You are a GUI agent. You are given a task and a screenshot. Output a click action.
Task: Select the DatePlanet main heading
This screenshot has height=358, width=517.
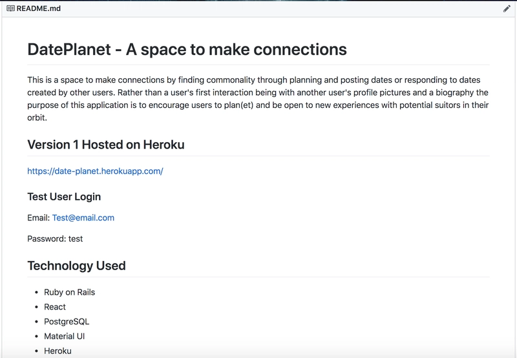tap(187, 50)
